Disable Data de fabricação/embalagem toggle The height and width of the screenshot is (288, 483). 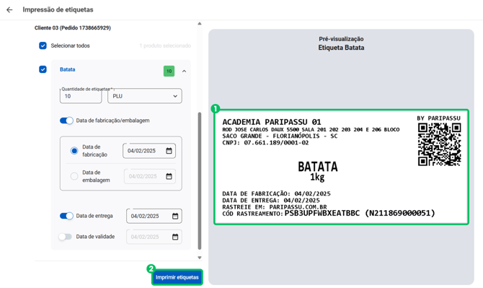point(66,121)
